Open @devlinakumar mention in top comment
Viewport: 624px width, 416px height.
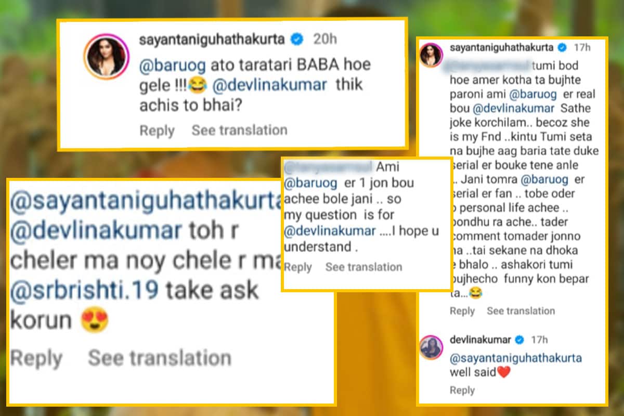(x=270, y=86)
